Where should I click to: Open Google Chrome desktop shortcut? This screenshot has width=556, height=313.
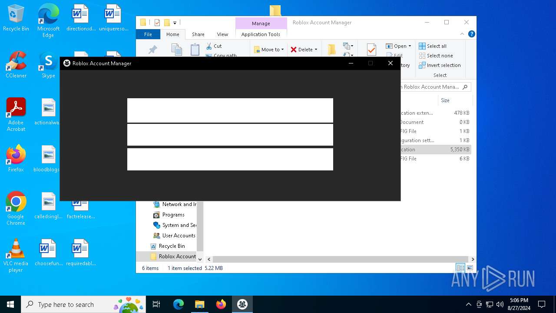coord(16,208)
